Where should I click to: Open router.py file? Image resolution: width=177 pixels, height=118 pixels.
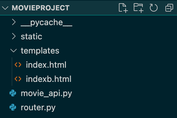38,108
